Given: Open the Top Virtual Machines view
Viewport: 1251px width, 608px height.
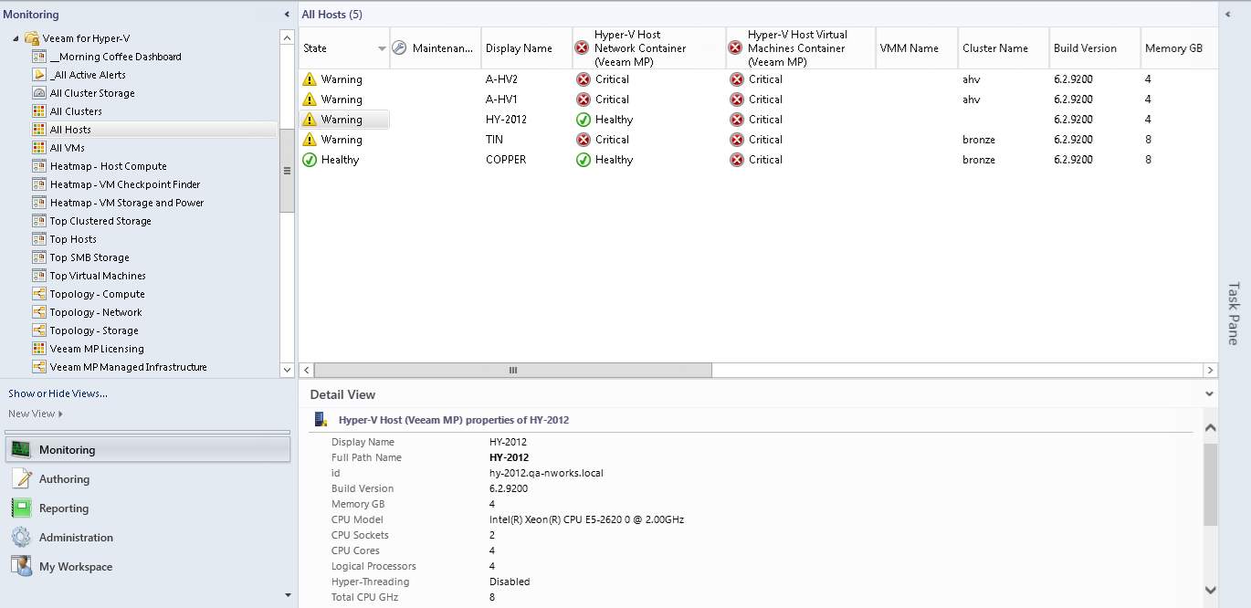Looking at the screenshot, I should tap(98, 276).
